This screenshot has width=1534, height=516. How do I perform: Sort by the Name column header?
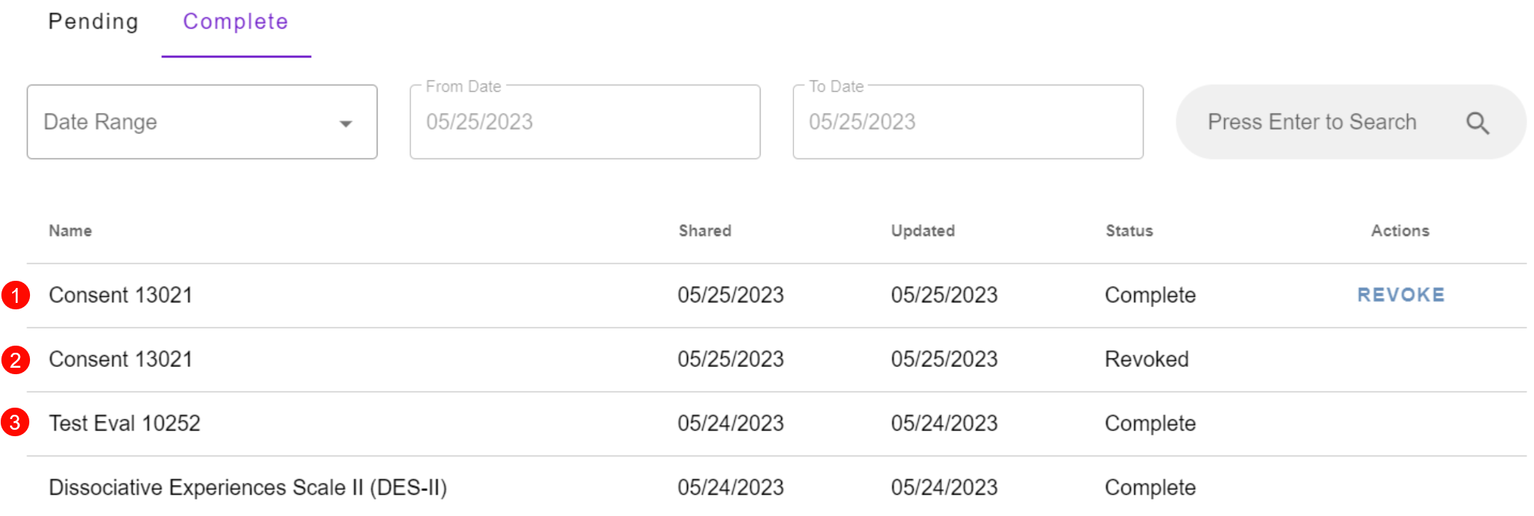coord(71,231)
